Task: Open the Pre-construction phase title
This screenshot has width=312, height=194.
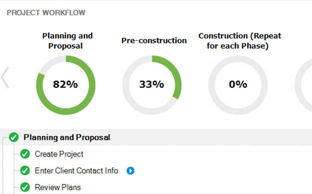Action: click(154, 40)
